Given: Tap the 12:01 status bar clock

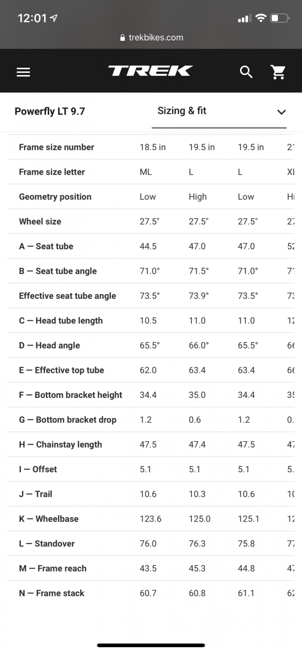Looking at the screenshot, I should [32, 18].
